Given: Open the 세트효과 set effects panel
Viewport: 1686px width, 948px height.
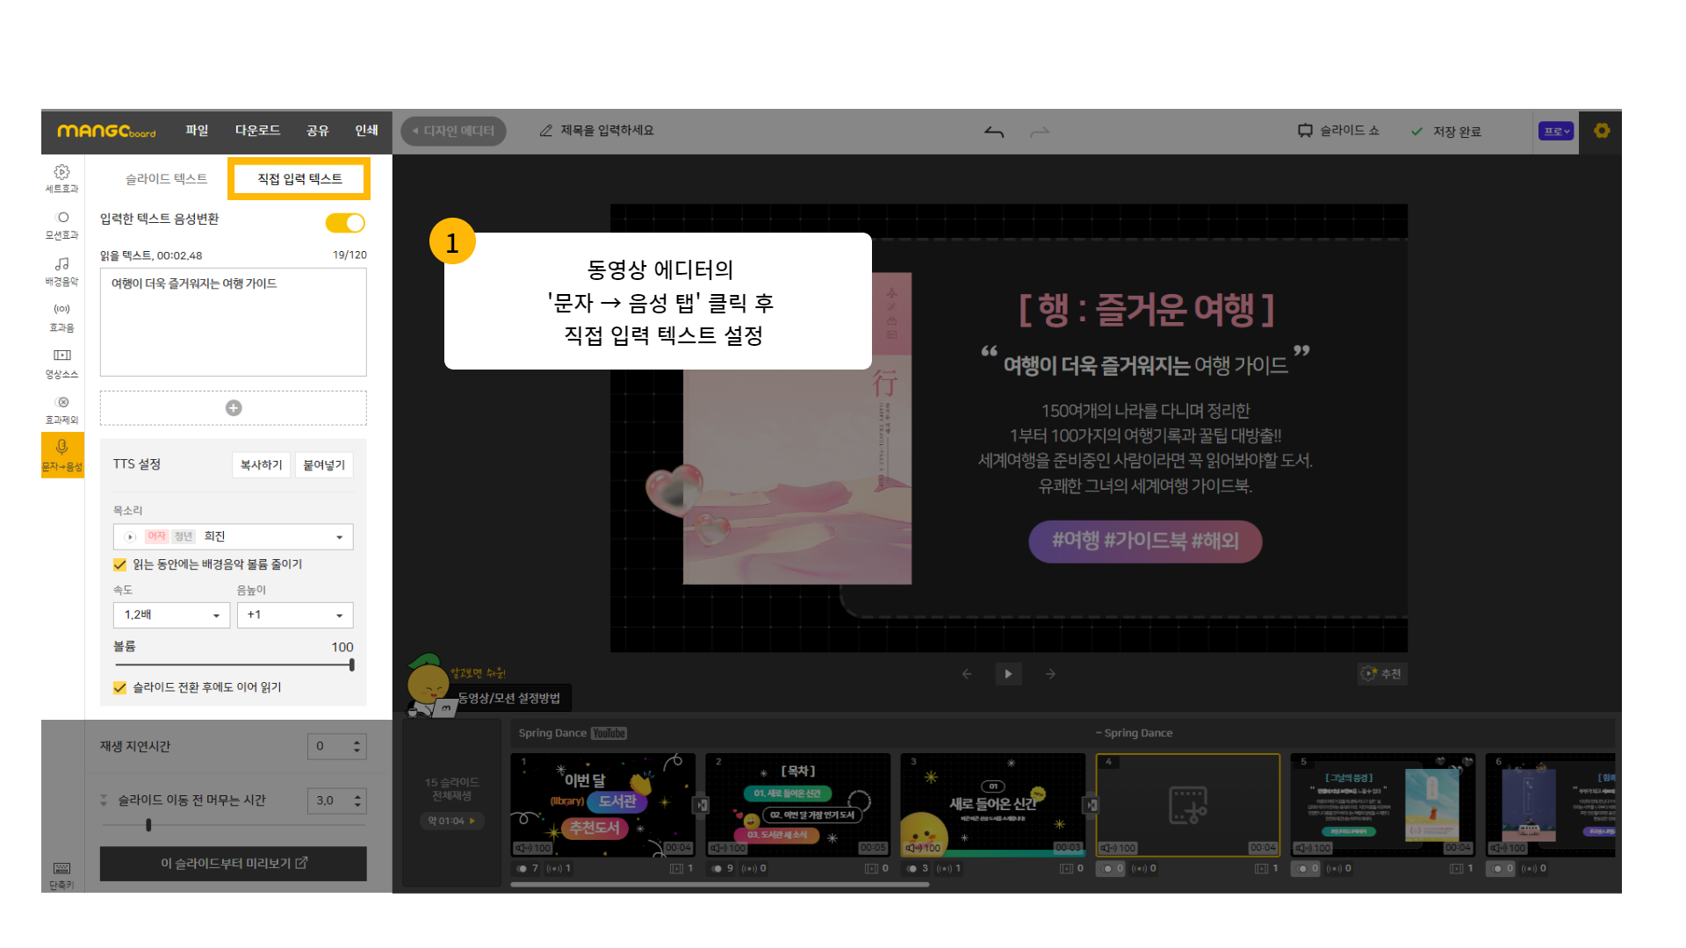Looking at the screenshot, I should pyautogui.click(x=61, y=178).
